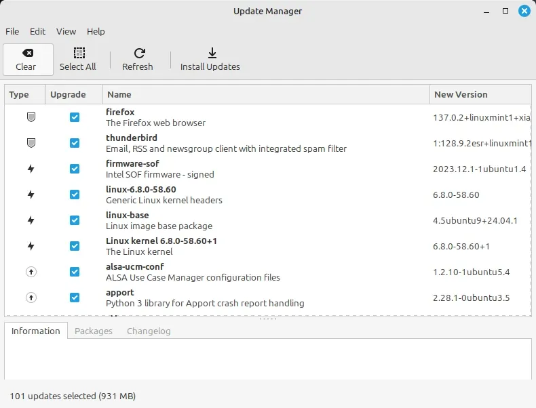
Task: Click 'ALSA Use Case Manager configuration files'
Action: (x=193, y=278)
